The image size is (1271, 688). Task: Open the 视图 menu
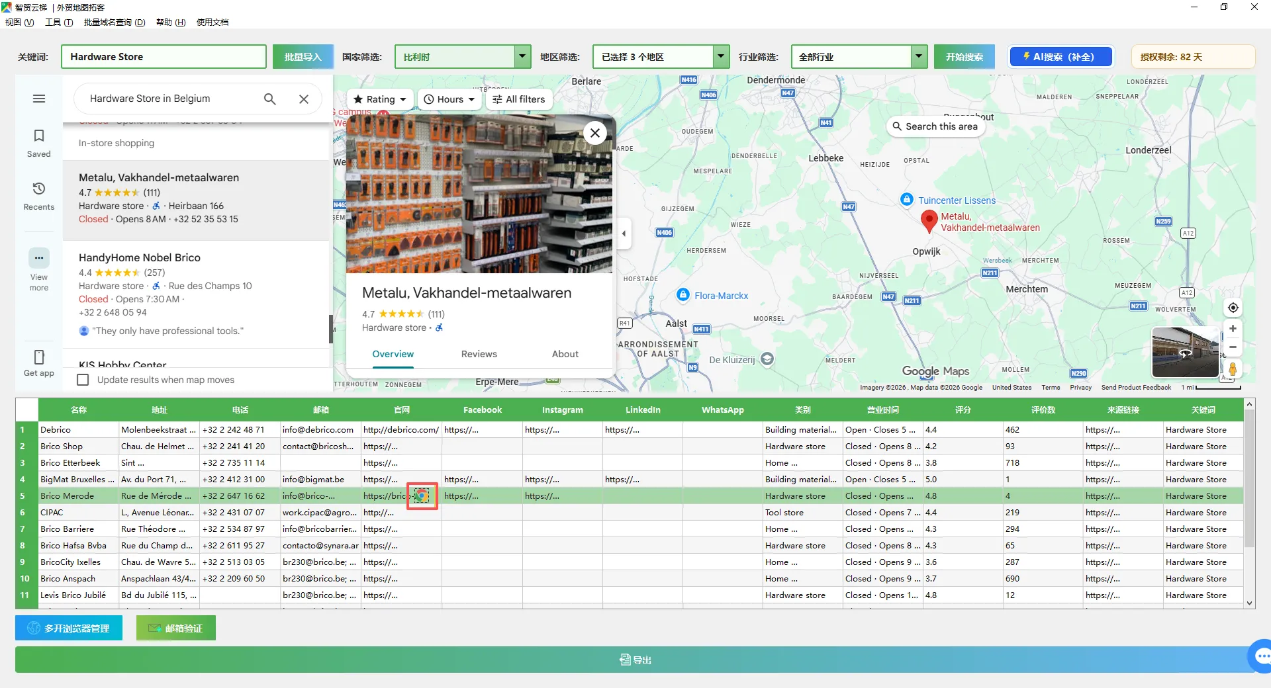click(19, 22)
